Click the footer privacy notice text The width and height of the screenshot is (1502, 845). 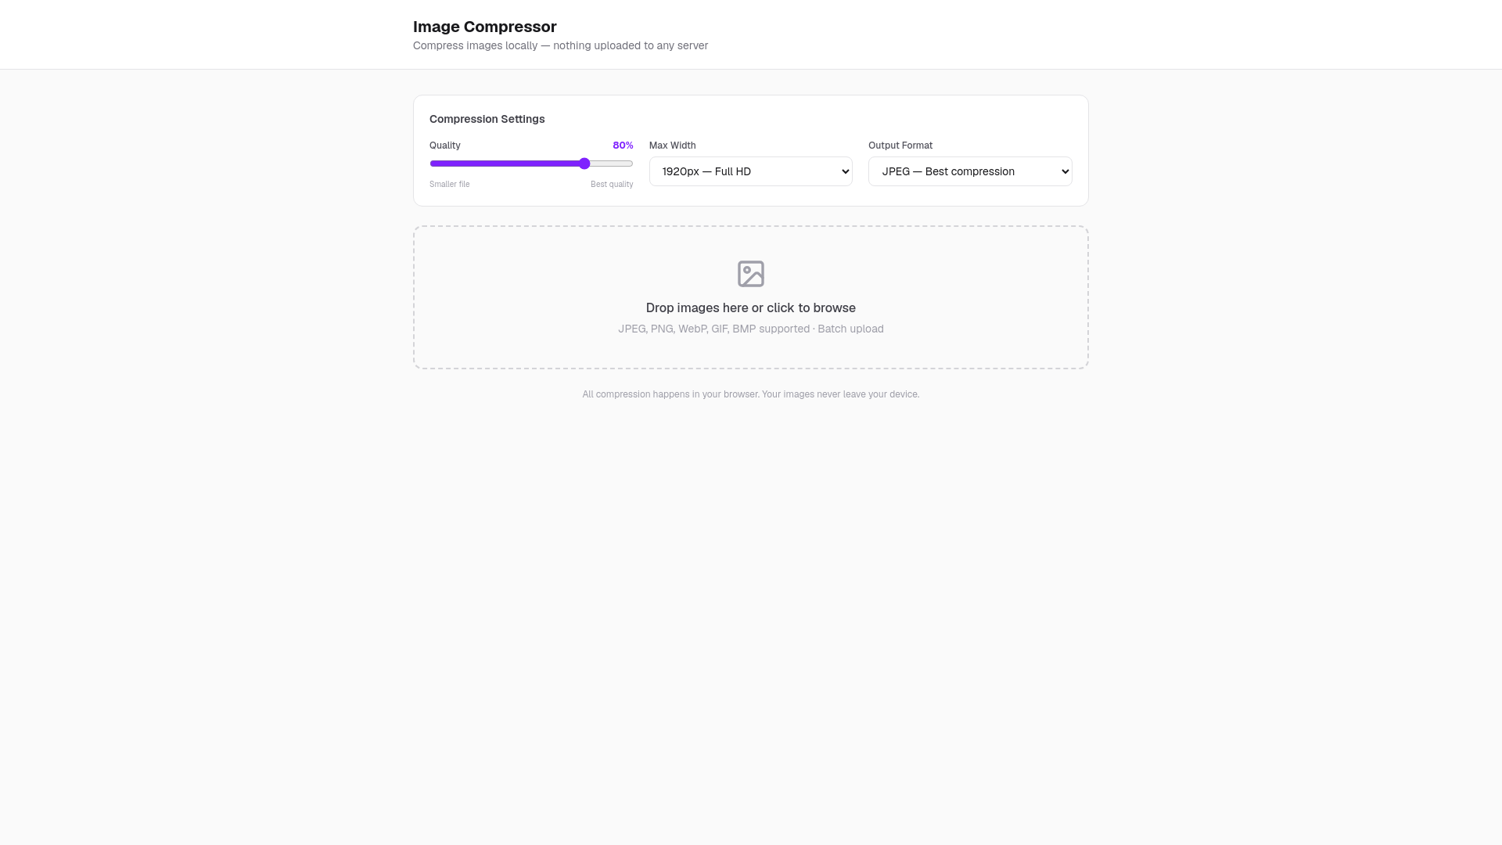750,394
